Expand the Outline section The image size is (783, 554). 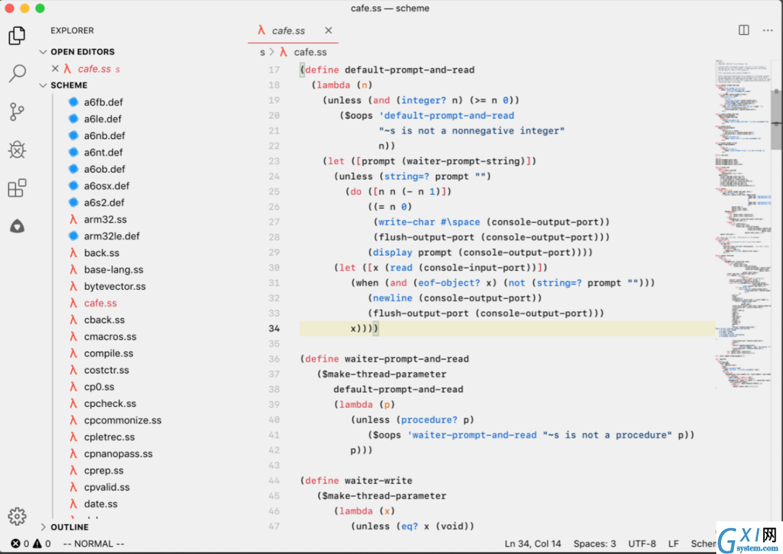(43, 527)
